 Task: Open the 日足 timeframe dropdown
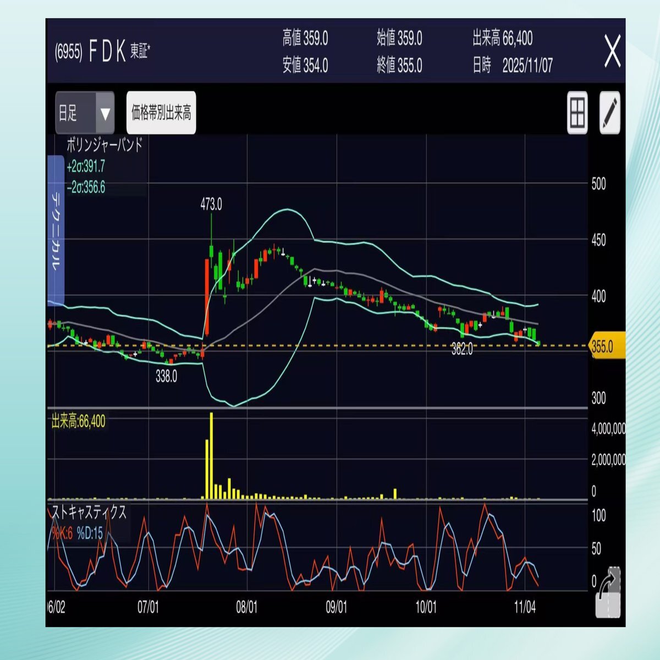coord(85,113)
